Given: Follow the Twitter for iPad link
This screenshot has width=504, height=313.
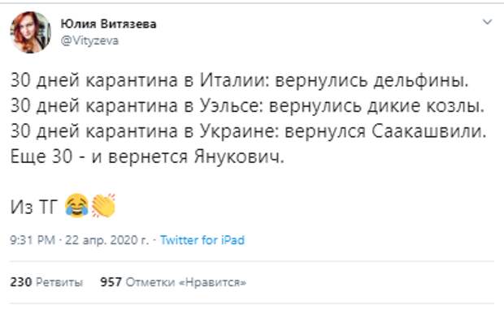Looking at the screenshot, I should click(202, 240).
